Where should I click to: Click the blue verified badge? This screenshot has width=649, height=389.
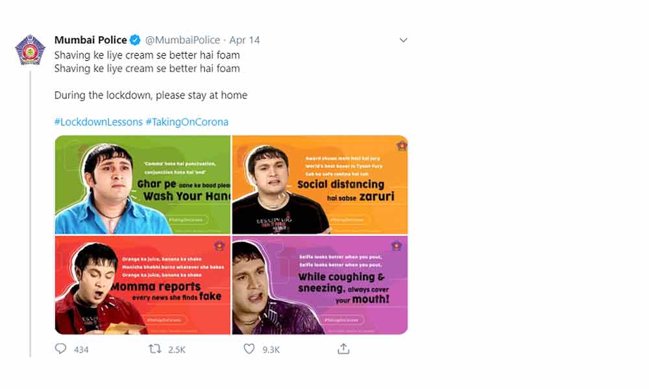click(136, 40)
